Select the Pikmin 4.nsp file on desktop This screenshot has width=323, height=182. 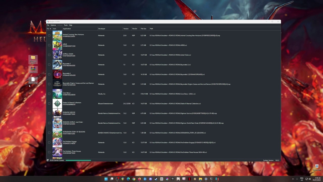(x=33, y=81)
